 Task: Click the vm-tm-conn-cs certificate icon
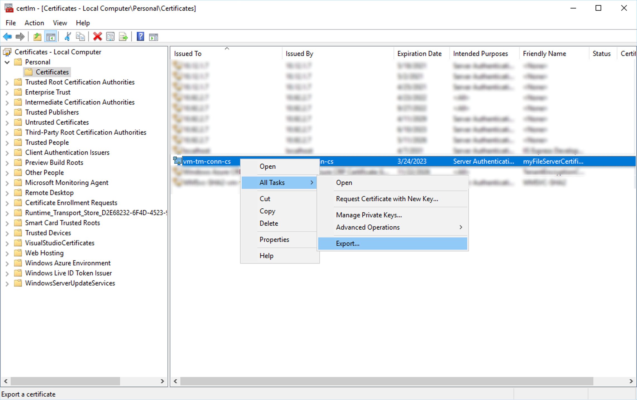click(x=177, y=161)
